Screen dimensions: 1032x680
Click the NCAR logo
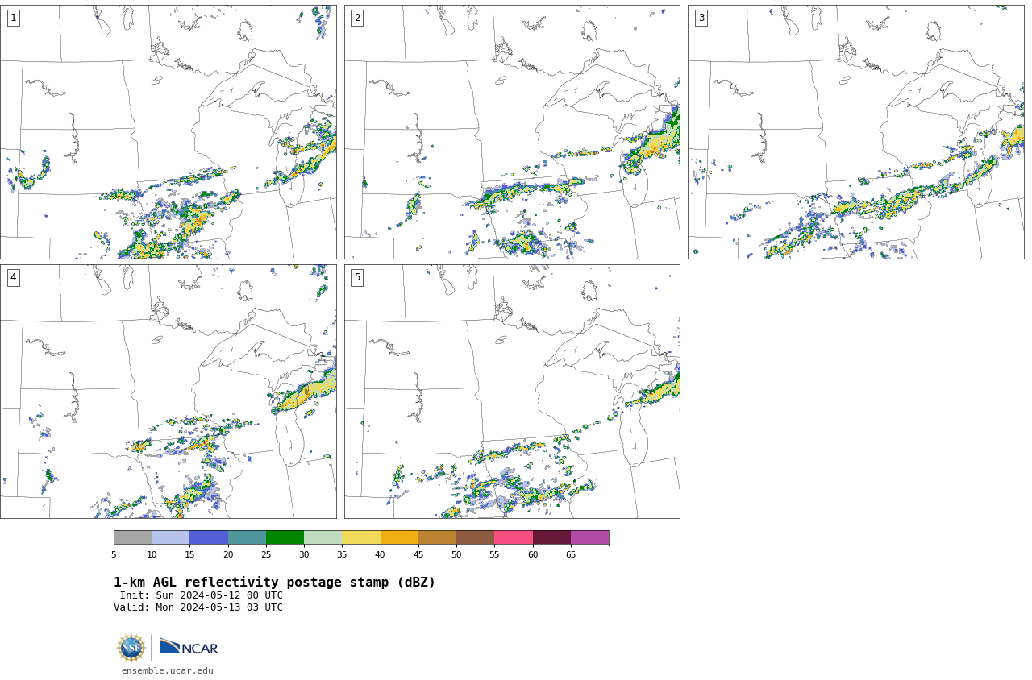click(189, 647)
